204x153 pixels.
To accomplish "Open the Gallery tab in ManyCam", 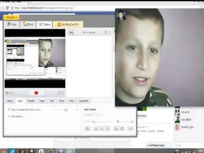I will 45,24.
